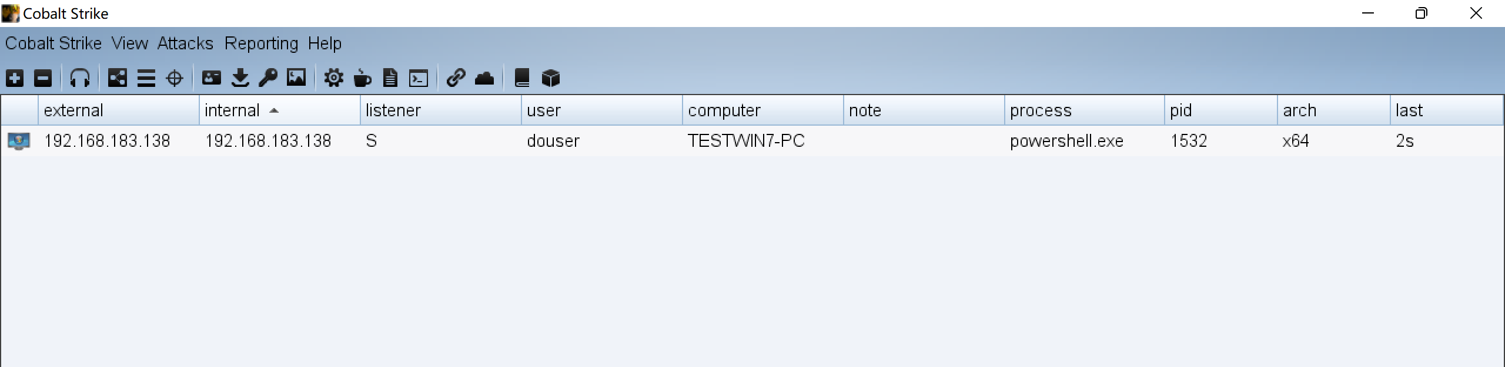Generate Windows executable gear icon
The height and width of the screenshot is (367, 1505).
point(334,78)
